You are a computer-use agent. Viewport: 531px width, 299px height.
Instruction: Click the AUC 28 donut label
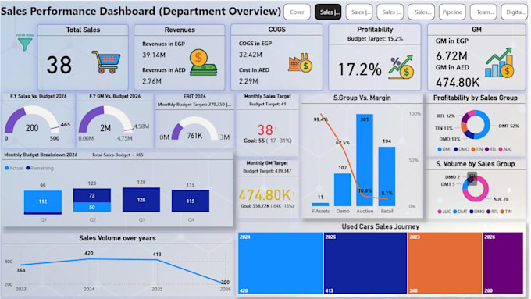coord(501,199)
